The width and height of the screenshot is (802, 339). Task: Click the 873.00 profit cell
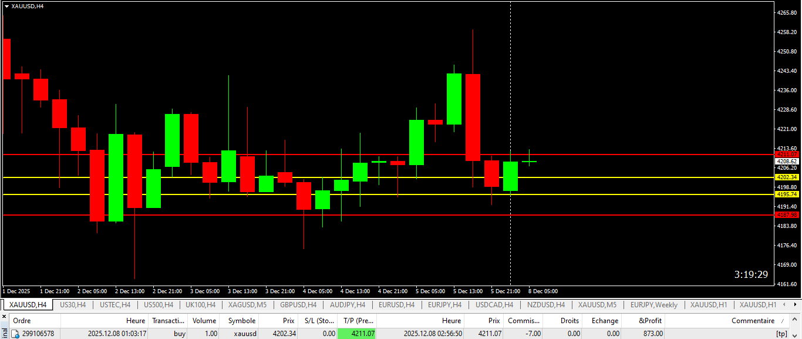(652, 334)
